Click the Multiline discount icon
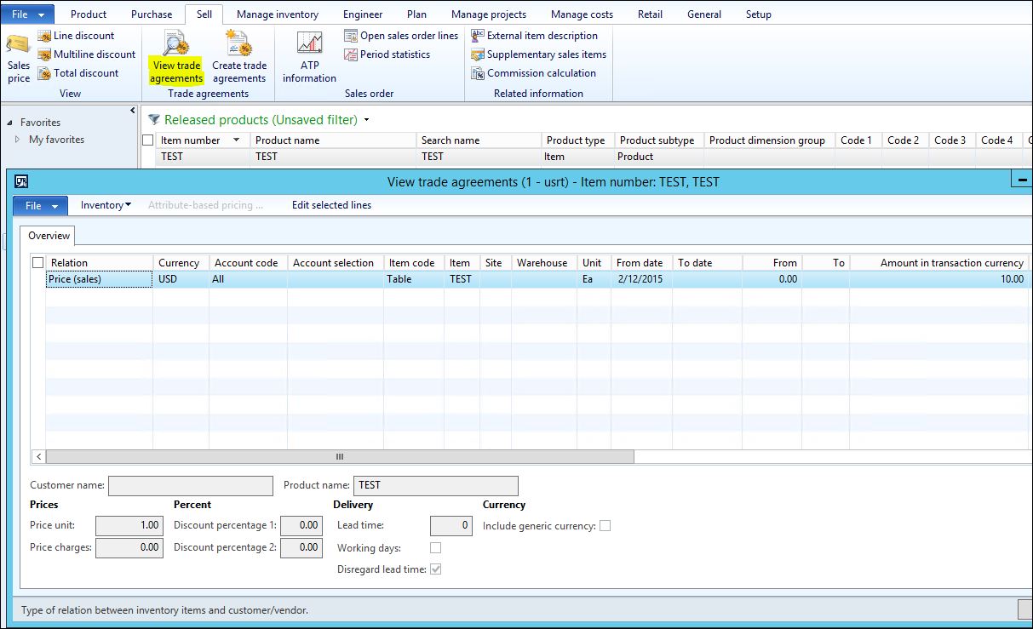This screenshot has width=1033, height=629. pos(45,54)
